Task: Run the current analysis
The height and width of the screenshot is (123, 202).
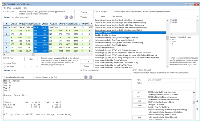Action: click(31, 59)
